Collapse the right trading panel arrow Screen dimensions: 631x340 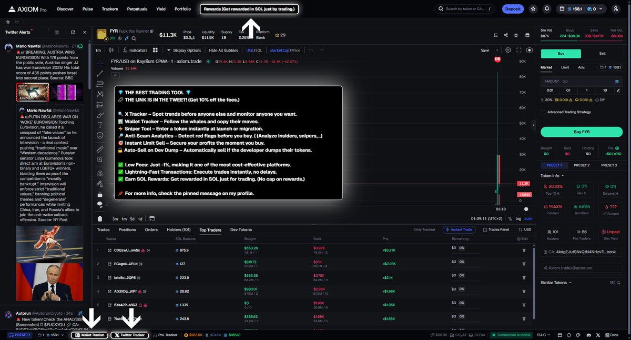[534, 126]
